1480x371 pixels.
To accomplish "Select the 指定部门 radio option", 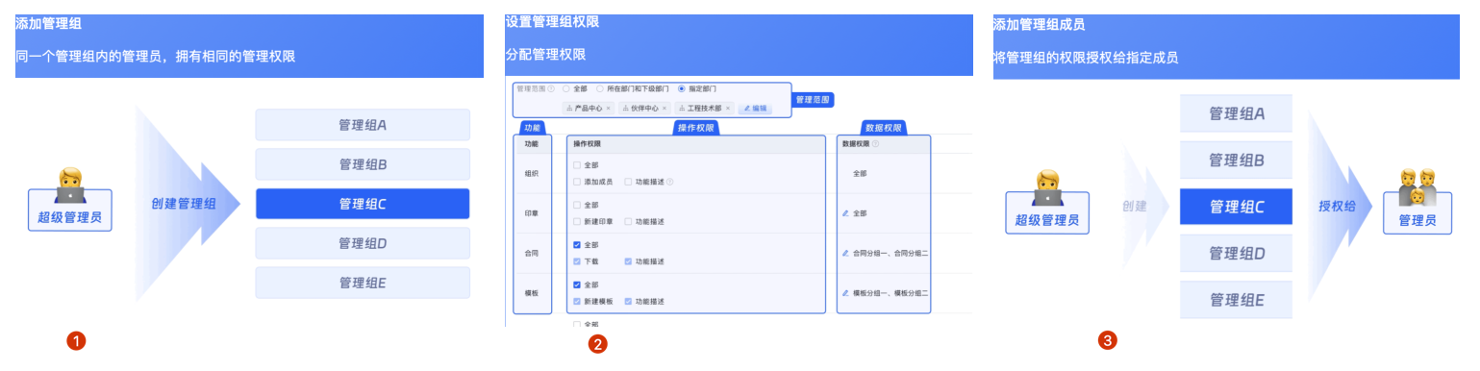I will pos(682,88).
